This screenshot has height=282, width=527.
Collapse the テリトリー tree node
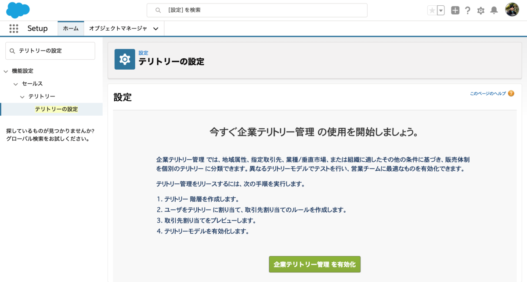coord(22,96)
